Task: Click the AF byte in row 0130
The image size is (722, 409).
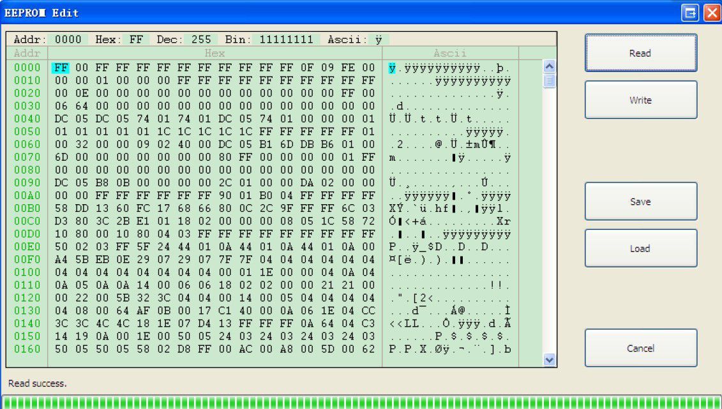Action: pos(143,311)
